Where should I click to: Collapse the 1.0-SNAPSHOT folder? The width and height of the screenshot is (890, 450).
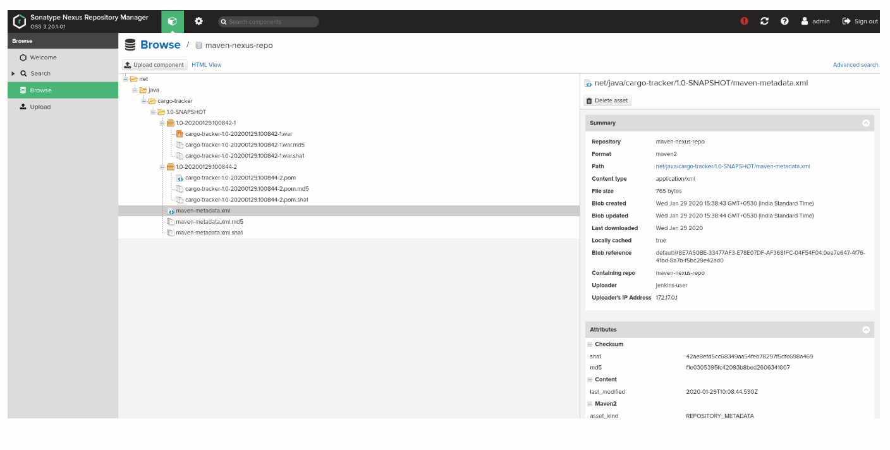153,112
